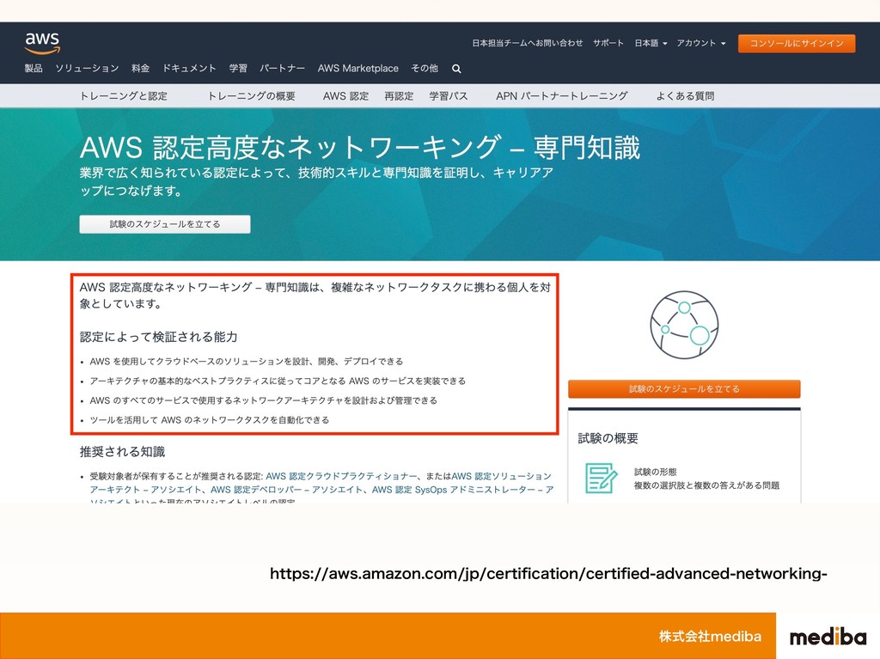The image size is (880, 659).
Task: Click the サポート link
Action: (x=608, y=43)
